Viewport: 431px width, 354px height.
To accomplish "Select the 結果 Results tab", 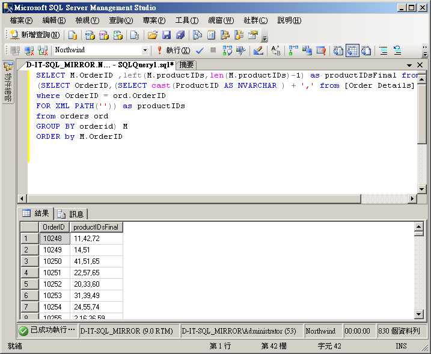I will tap(35, 213).
